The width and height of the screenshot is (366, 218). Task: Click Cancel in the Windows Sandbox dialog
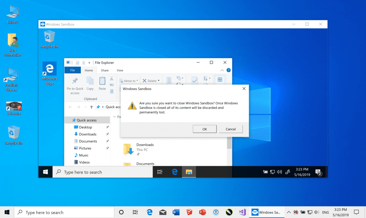click(231, 129)
